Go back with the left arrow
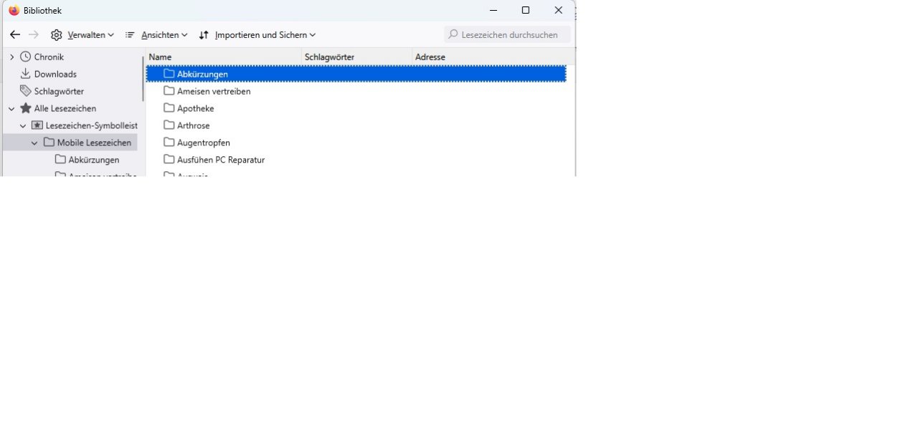The width and height of the screenshot is (918, 442). [15, 34]
